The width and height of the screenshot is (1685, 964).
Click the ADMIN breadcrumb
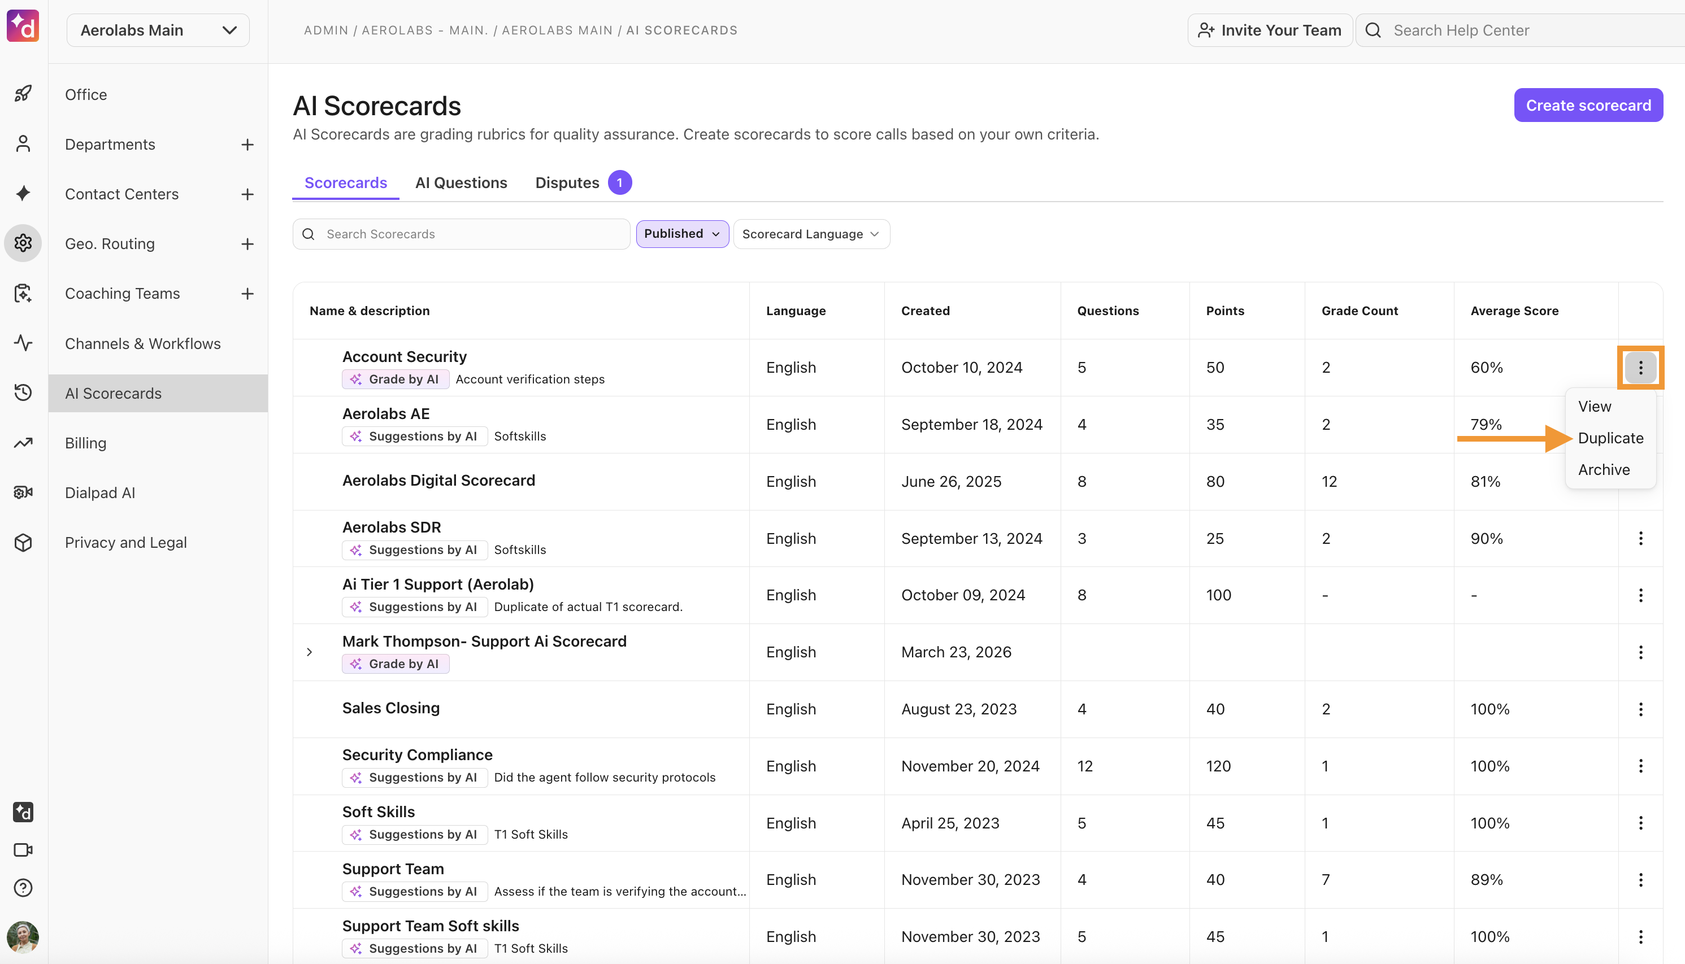(326, 30)
